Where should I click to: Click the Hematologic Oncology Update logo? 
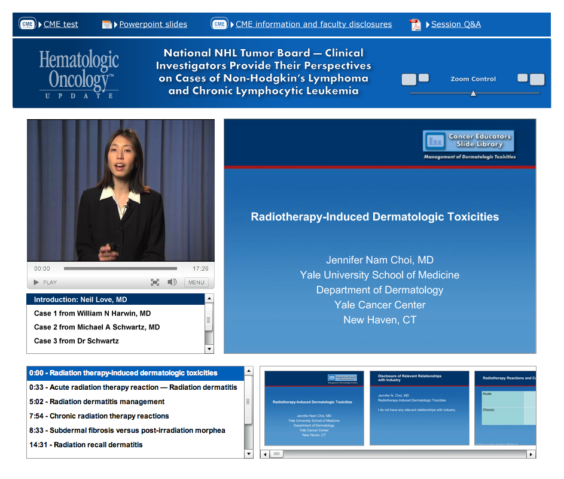pyautogui.click(x=79, y=74)
